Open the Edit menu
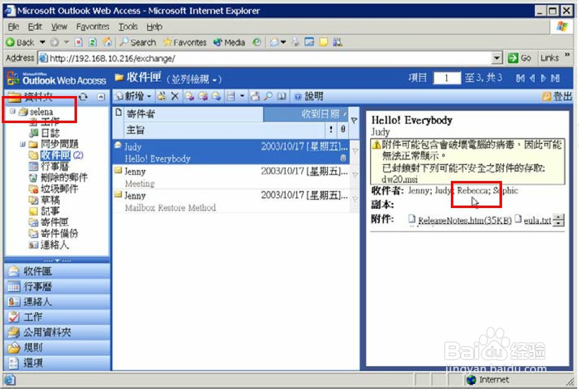579x389 pixels. click(34, 26)
